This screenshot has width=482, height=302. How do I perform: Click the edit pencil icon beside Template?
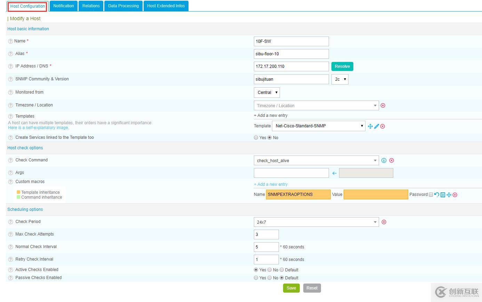(x=377, y=126)
